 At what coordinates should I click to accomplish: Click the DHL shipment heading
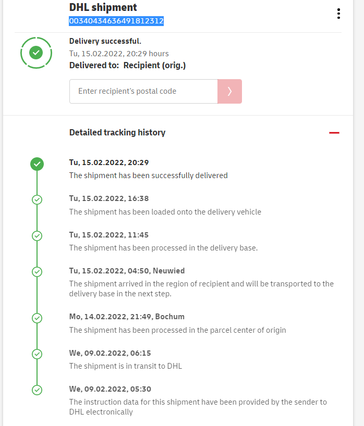click(x=103, y=7)
